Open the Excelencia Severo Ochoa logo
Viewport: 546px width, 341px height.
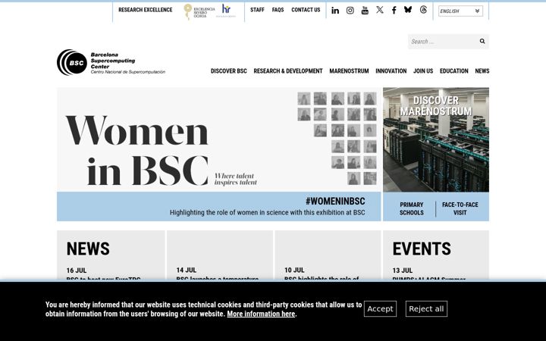tap(199, 12)
